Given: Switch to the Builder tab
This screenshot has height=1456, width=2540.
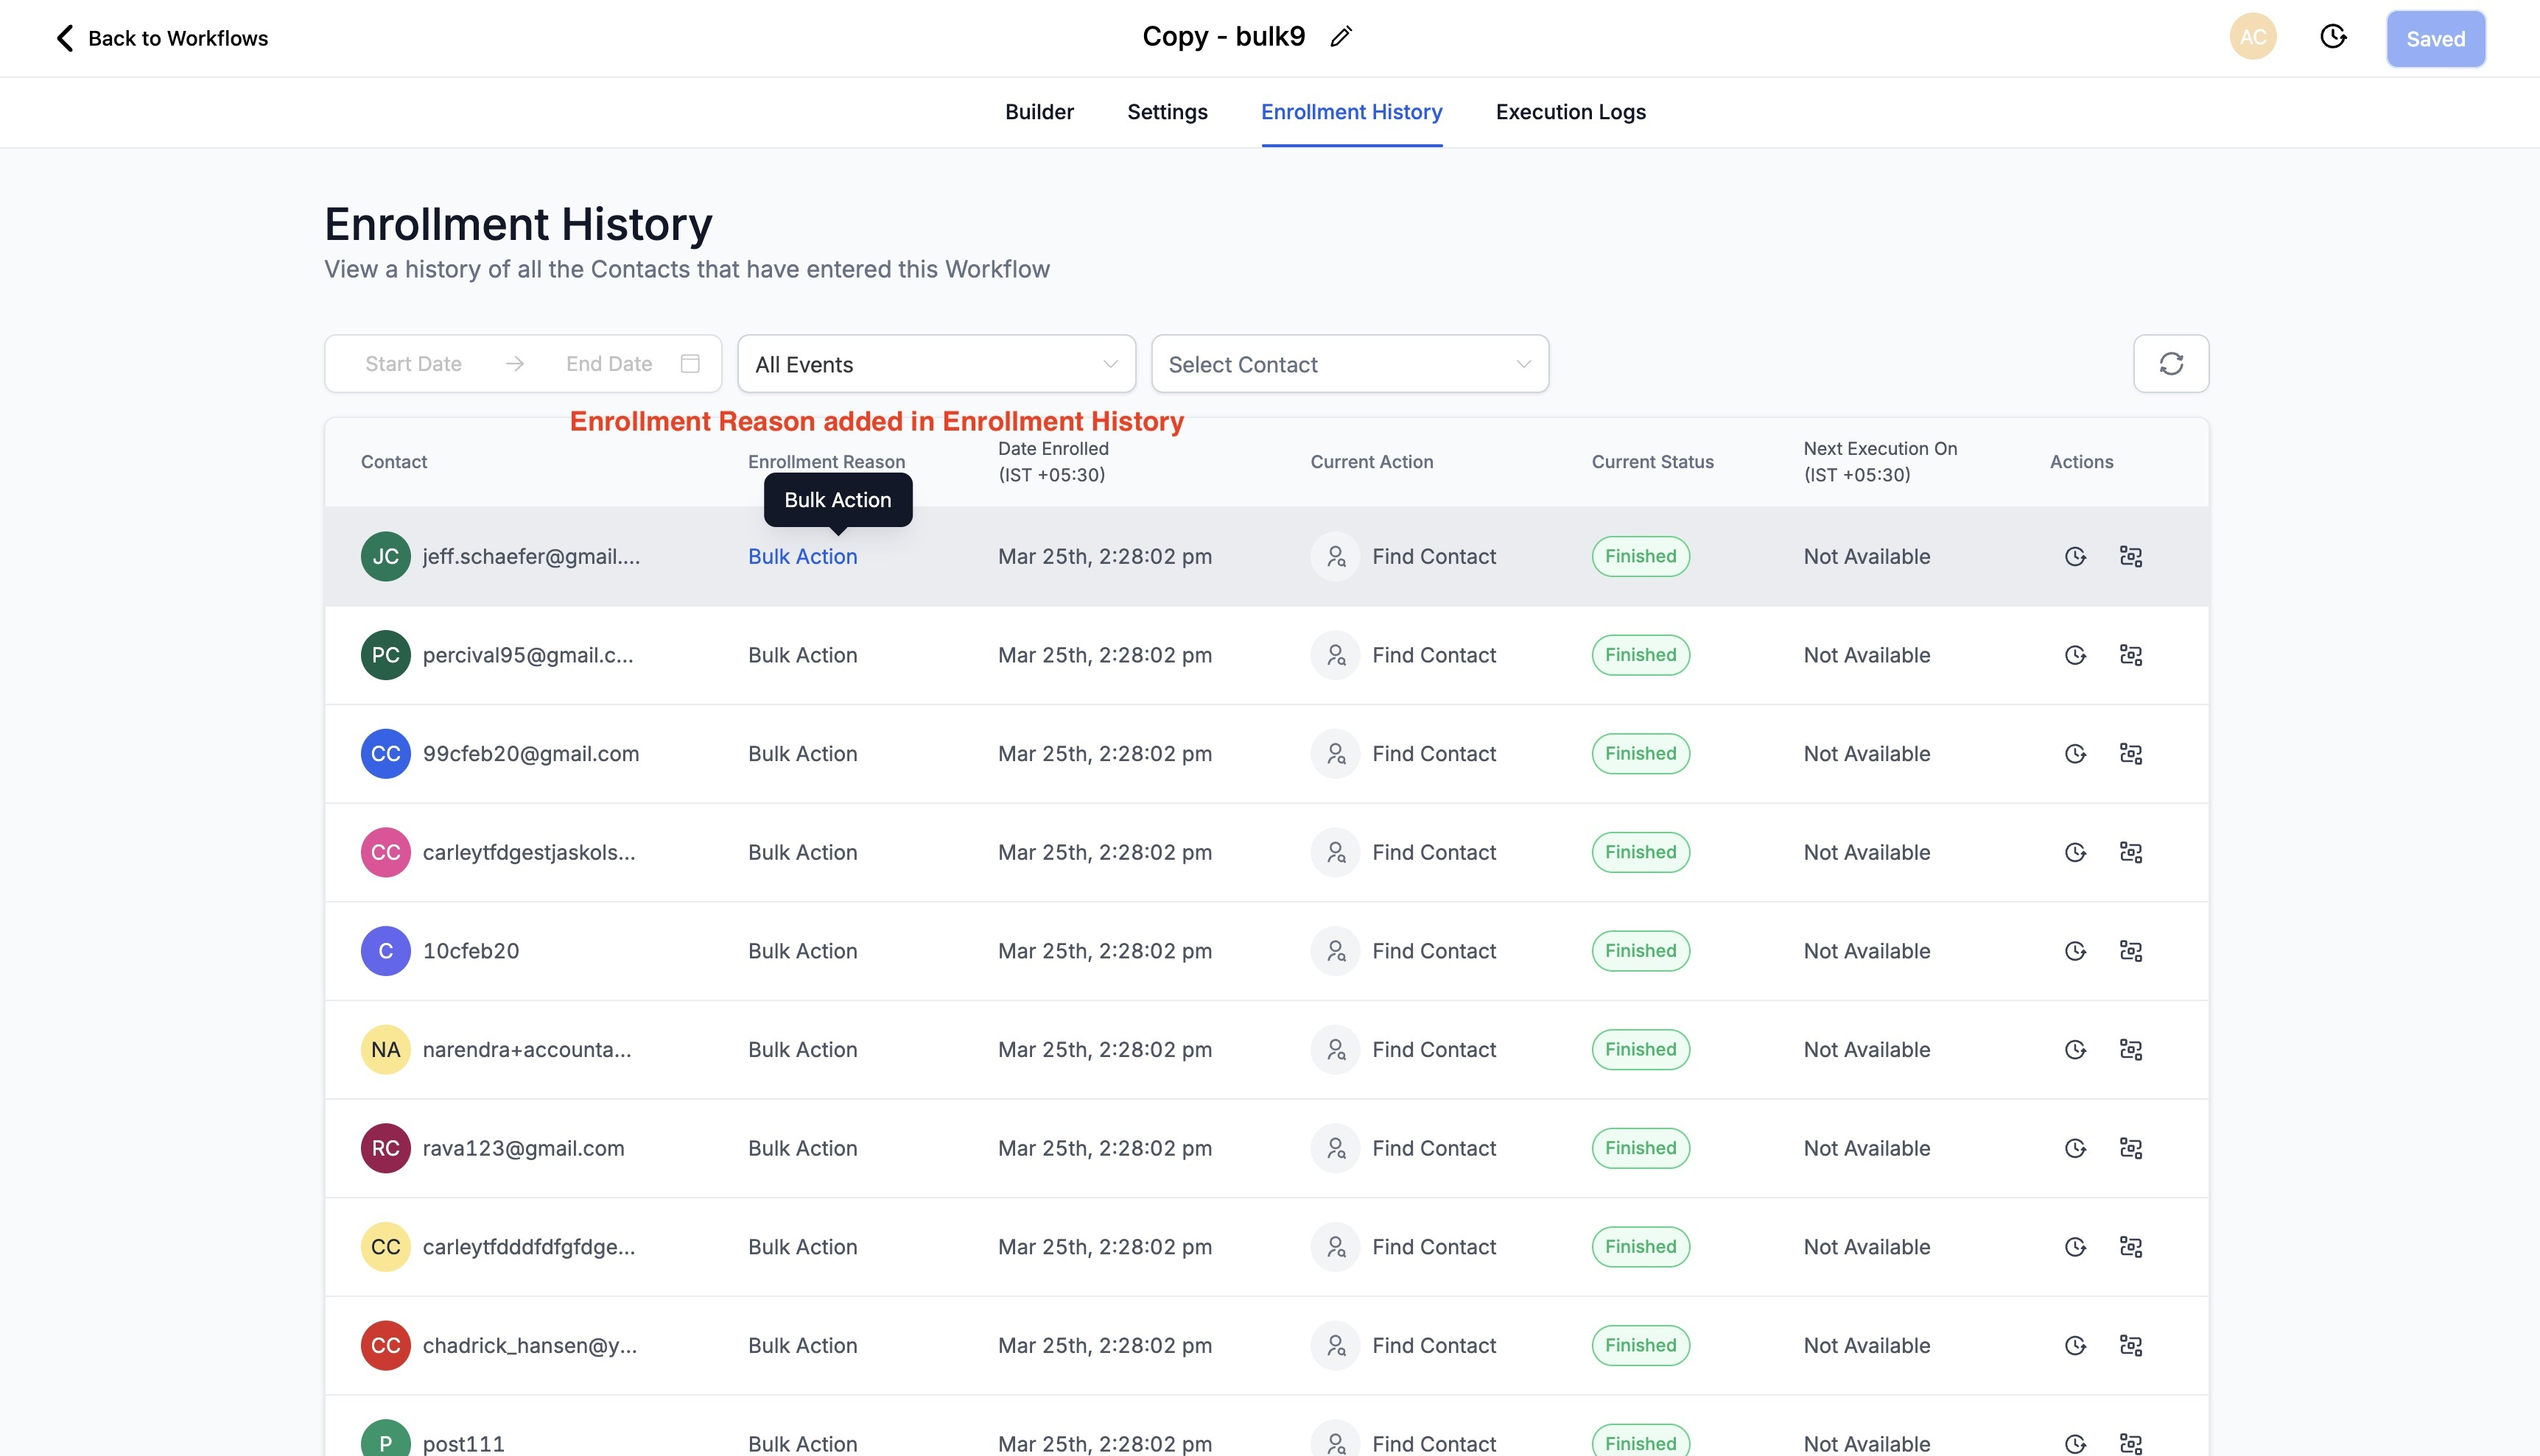Looking at the screenshot, I should [x=1039, y=112].
